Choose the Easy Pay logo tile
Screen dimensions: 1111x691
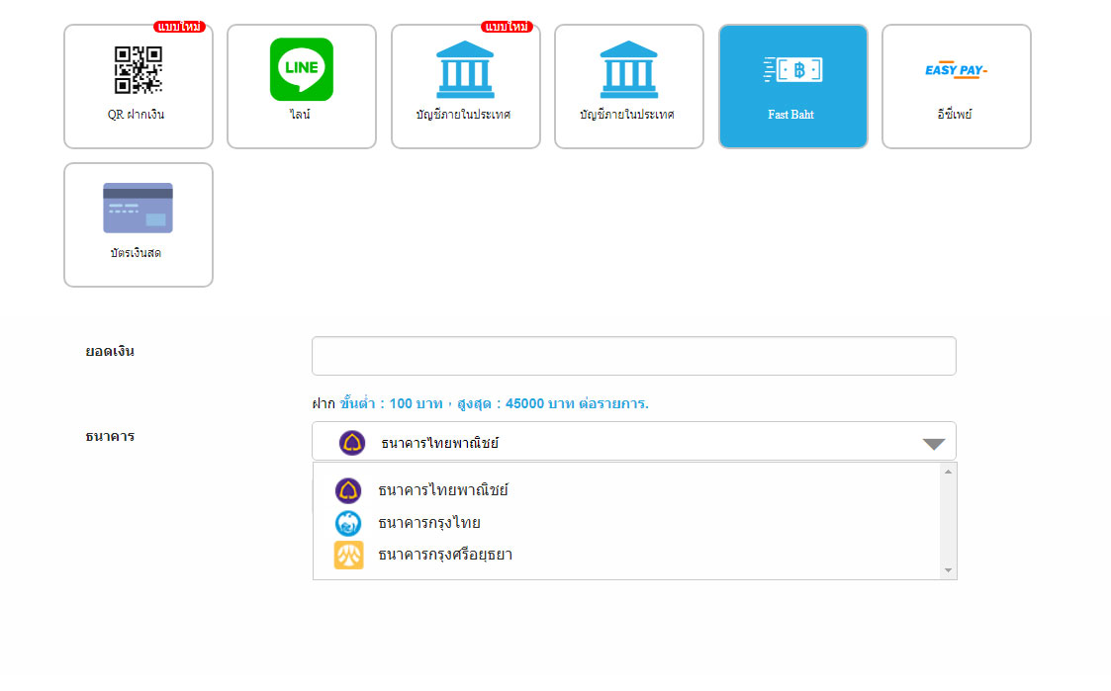coord(956,70)
